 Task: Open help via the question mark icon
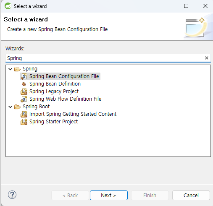[x=12, y=195]
